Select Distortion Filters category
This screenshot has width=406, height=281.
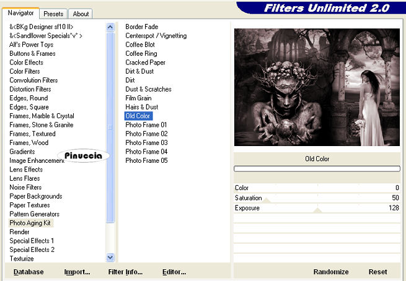point(30,89)
